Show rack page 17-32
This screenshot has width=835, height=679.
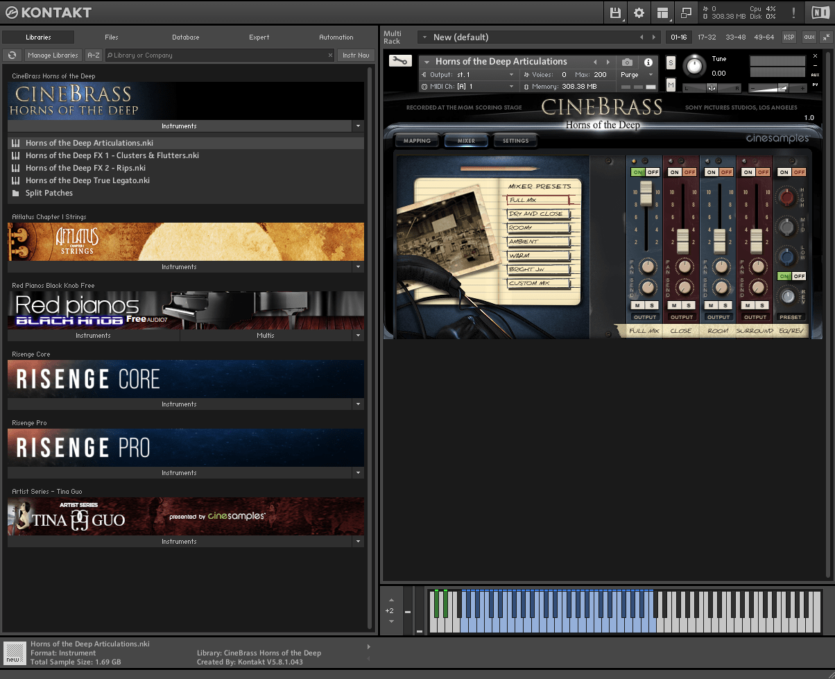pos(707,37)
